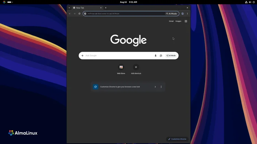Click the Customize Chrome button at bottom
Viewport: 257px width, 144px height.
(x=177, y=139)
